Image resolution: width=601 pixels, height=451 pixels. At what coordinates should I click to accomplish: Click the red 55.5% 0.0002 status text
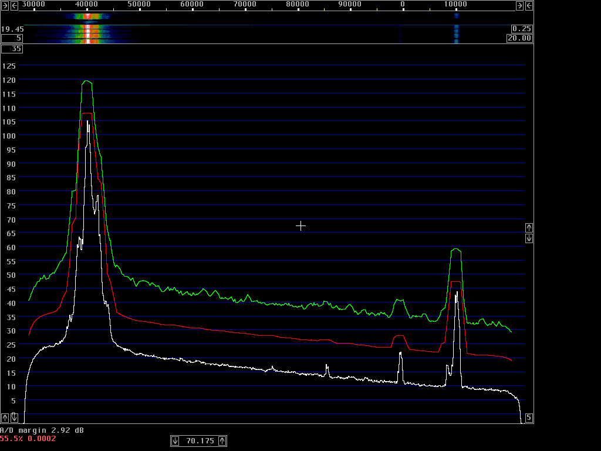(28, 438)
